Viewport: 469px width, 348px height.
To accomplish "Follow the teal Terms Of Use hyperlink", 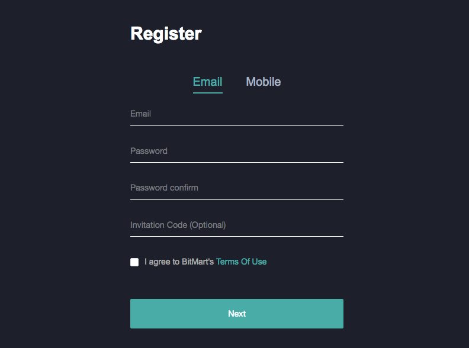I will [241, 262].
